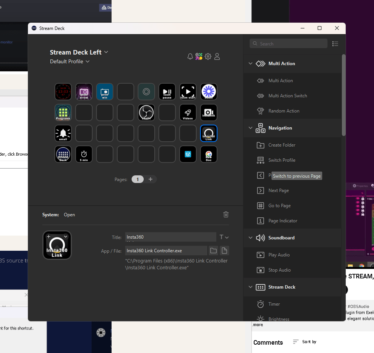Viewport: 374px width, 353px height.
Task: Focus the actions Search field
Action: [289, 44]
